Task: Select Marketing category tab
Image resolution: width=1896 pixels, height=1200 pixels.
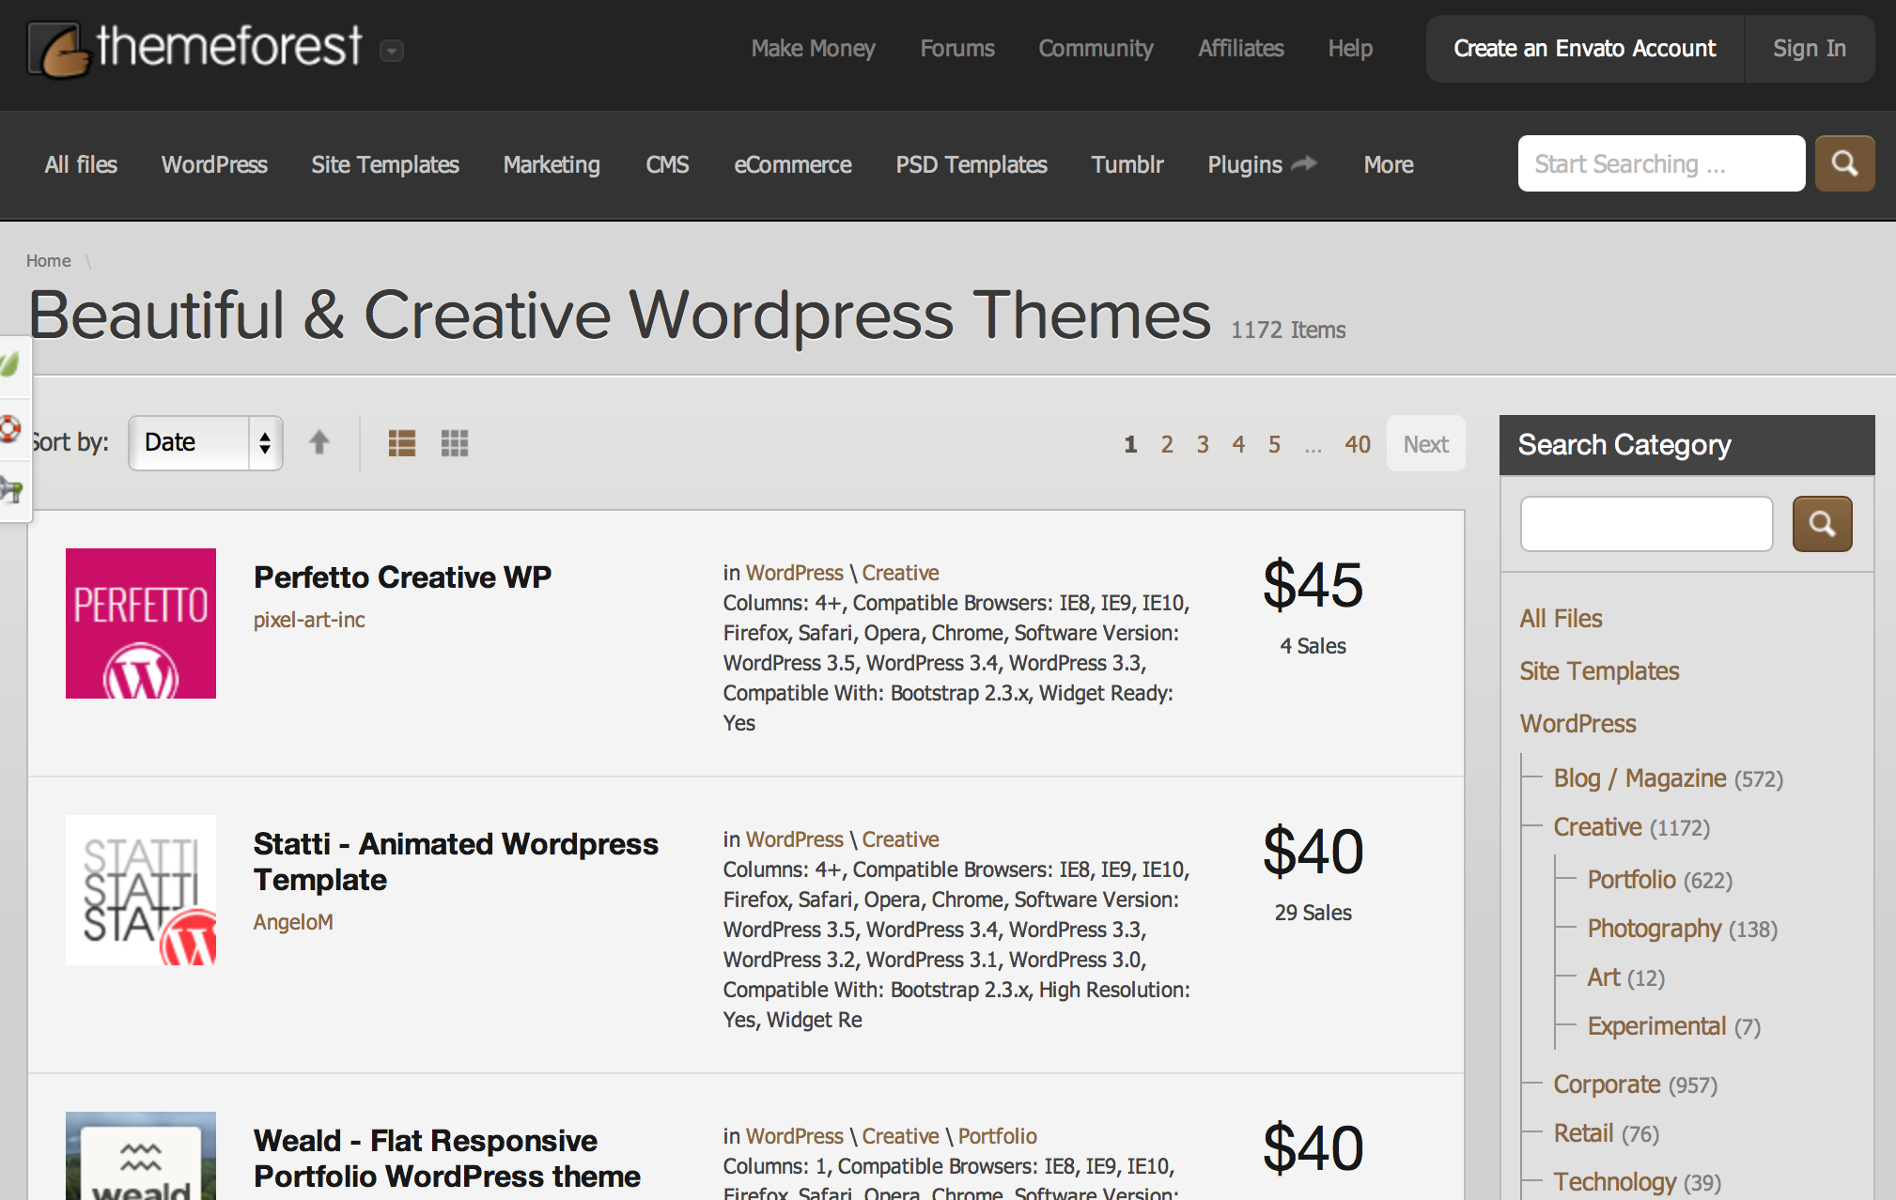Action: click(x=552, y=165)
